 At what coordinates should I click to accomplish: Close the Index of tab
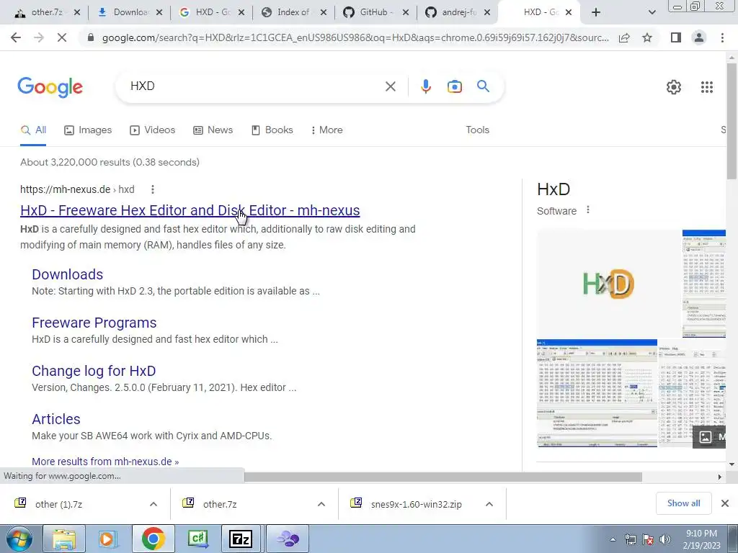coord(324,12)
